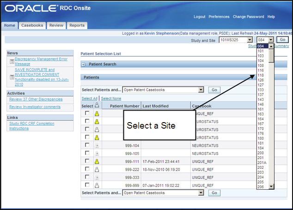Open Study RDC CRF Completion Instructions link

[32, 126]
